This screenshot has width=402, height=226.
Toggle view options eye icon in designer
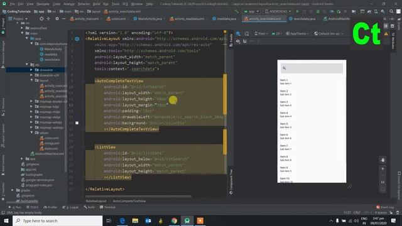pyautogui.click(x=238, y=41)
